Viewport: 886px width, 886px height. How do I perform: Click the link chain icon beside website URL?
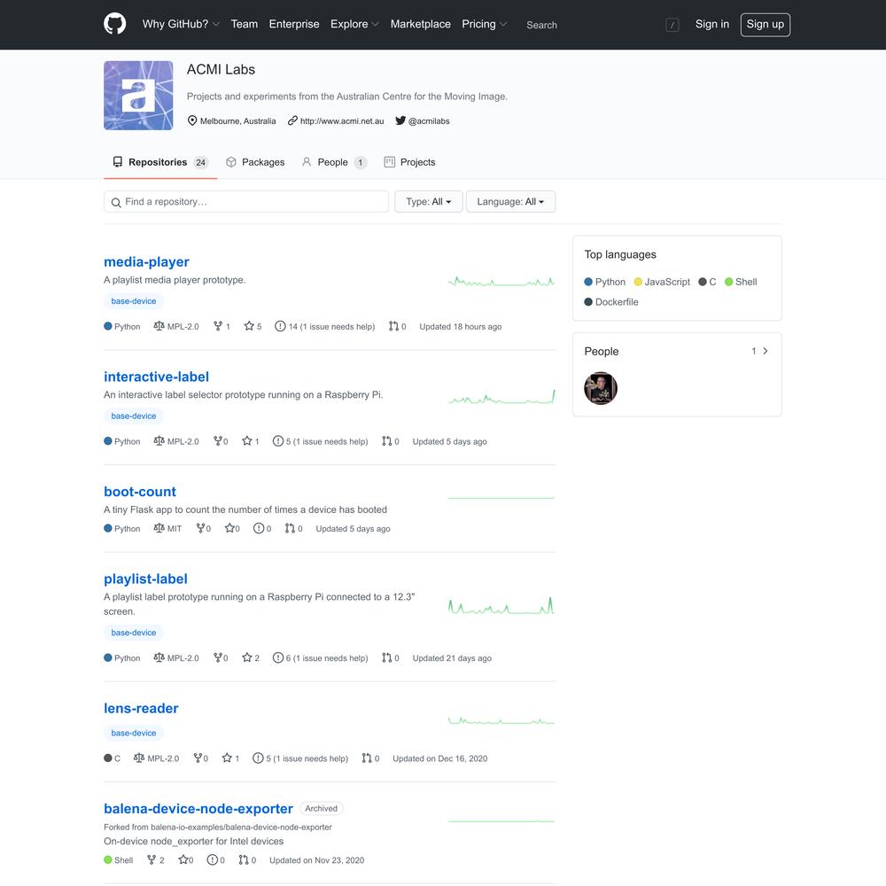[x=292, y=120]
